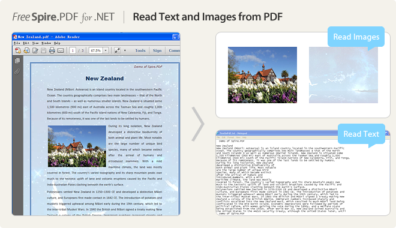Open the Edit menu in Adobe Reader

coord(26,43)
